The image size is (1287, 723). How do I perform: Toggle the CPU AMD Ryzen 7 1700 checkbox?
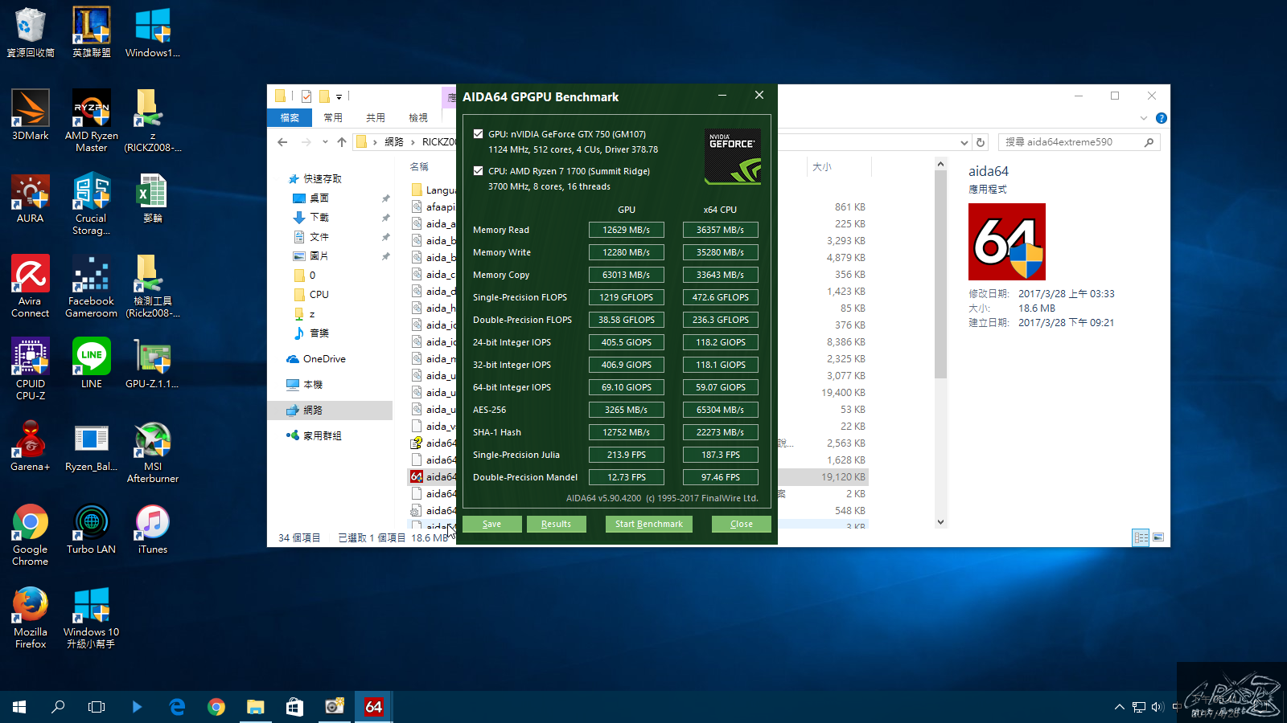coord(479,171)
